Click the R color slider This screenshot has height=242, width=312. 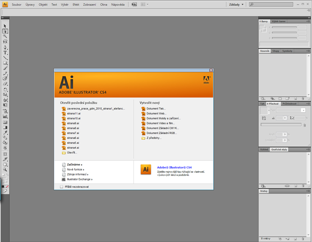[284, 27]
